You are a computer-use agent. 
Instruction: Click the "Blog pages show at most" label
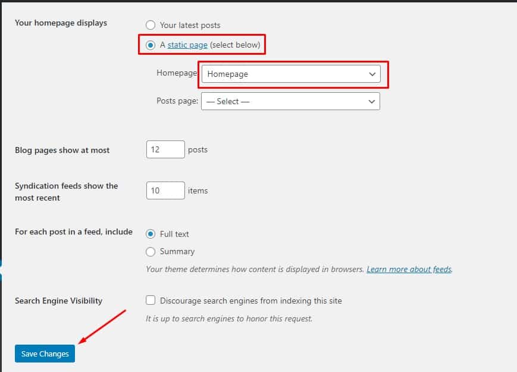62,150
